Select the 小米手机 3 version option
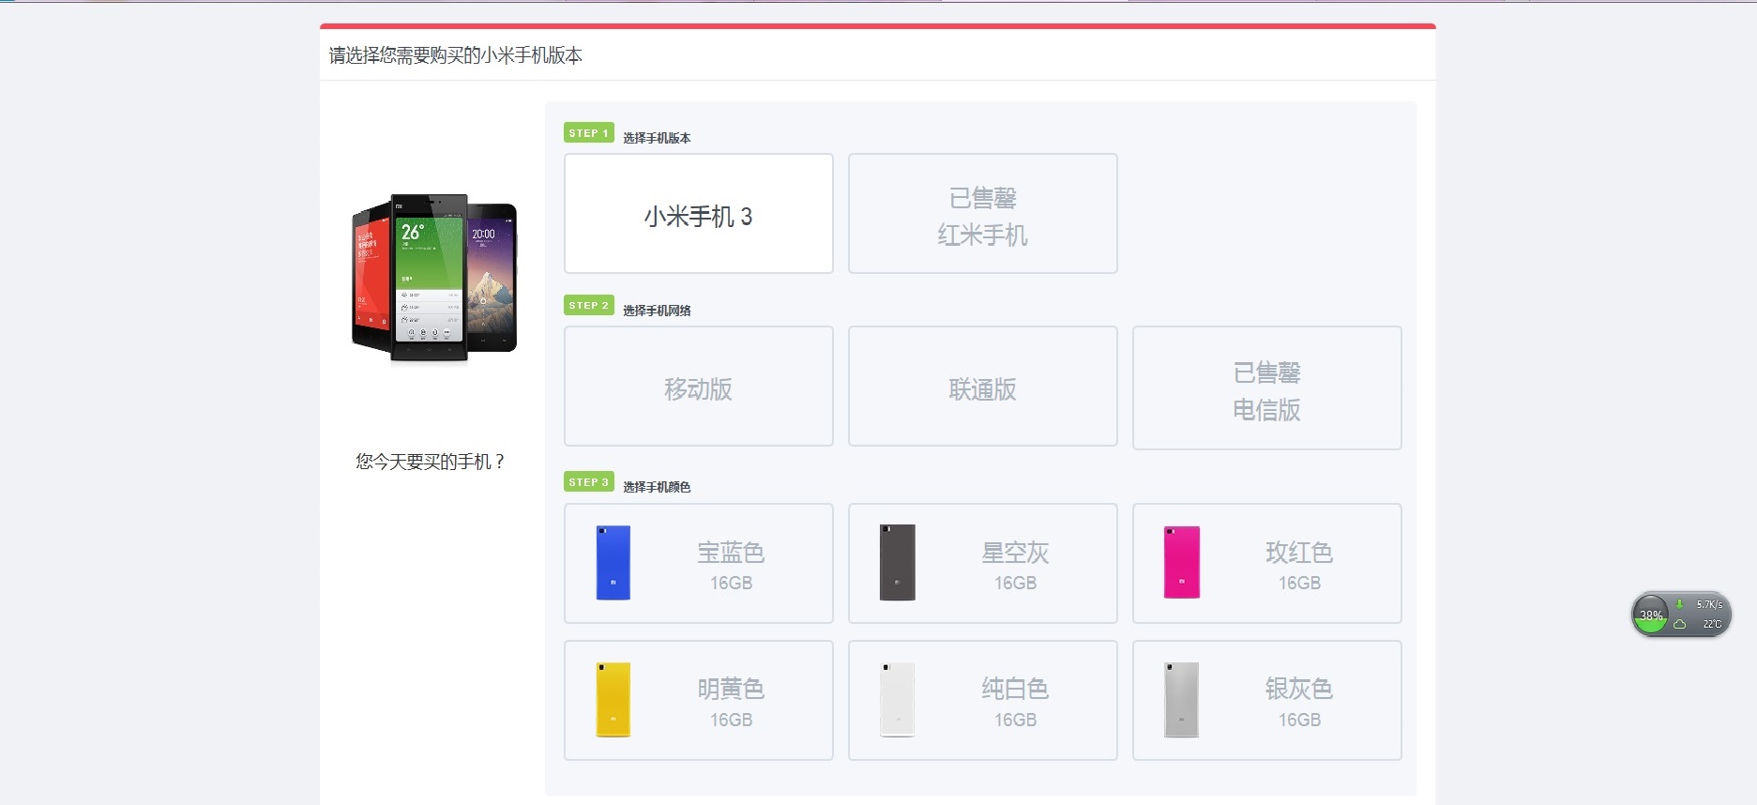Screen dimensions: 1757x805 [x=699, y=214]
